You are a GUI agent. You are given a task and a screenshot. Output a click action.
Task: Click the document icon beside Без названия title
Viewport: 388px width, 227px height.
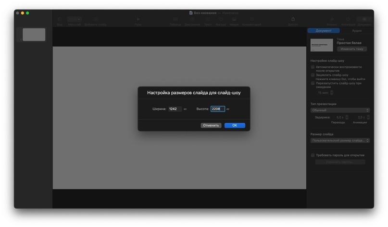[x=191, y=13]
